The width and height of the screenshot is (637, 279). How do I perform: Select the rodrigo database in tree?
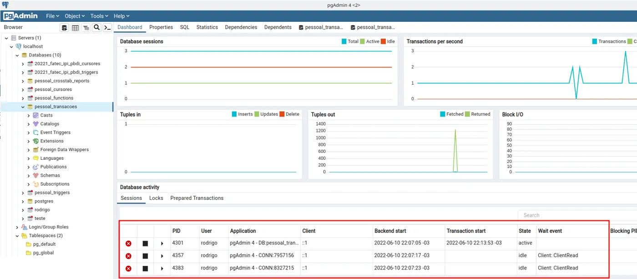pos(42,210)
